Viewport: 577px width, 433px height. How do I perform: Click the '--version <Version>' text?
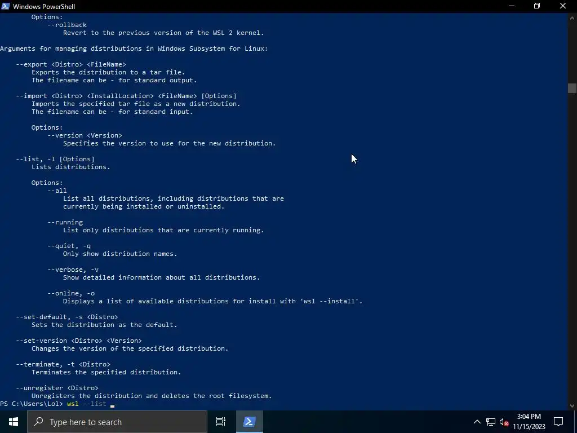[x=85, y=135]
